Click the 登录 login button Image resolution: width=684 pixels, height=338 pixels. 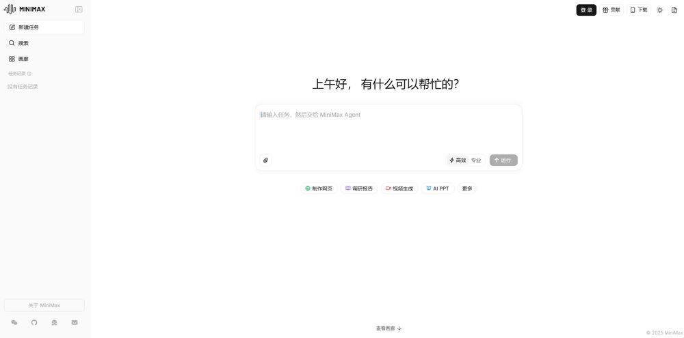(586, 10)
